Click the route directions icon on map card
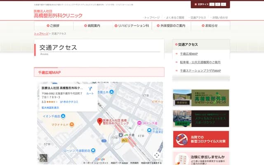264x165 pixels. click(90, 89)
